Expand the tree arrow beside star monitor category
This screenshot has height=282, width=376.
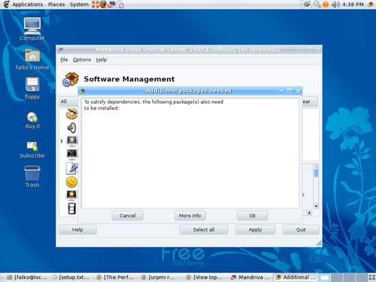click(x=62, y=141)
